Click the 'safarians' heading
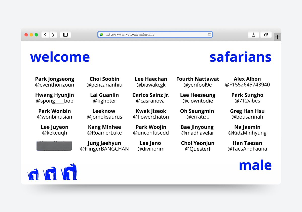The image size is (302, 212). pos(240,57)
